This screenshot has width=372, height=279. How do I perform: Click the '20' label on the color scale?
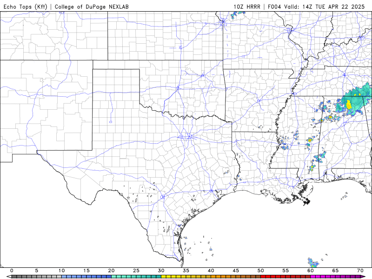111,271
